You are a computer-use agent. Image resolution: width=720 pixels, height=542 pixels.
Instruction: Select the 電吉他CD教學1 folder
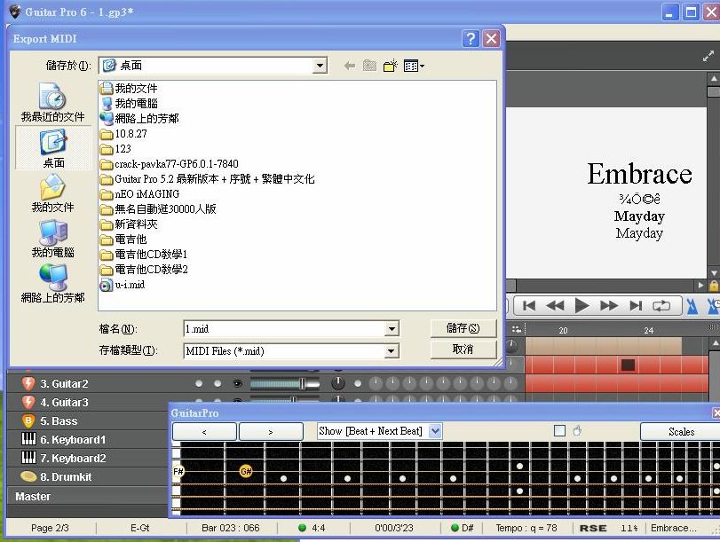pyautogui.click(x=144, y=255)
